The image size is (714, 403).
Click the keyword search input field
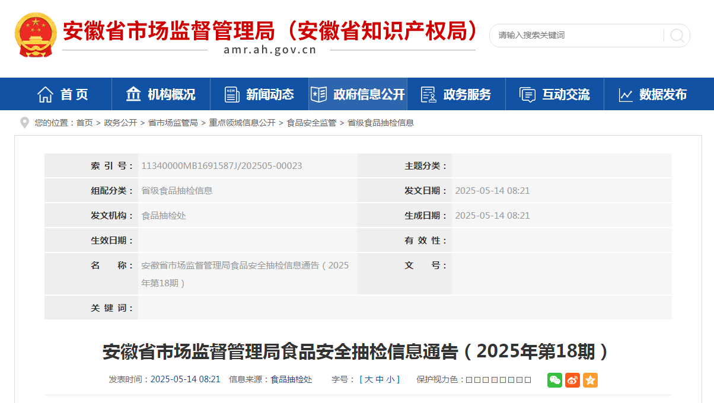coord(575,36)
